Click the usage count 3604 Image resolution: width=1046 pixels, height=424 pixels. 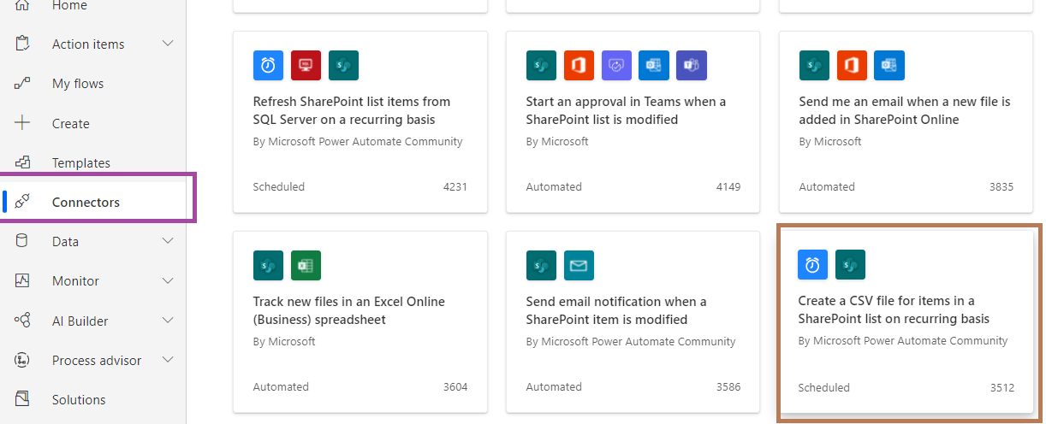point(455,386)
